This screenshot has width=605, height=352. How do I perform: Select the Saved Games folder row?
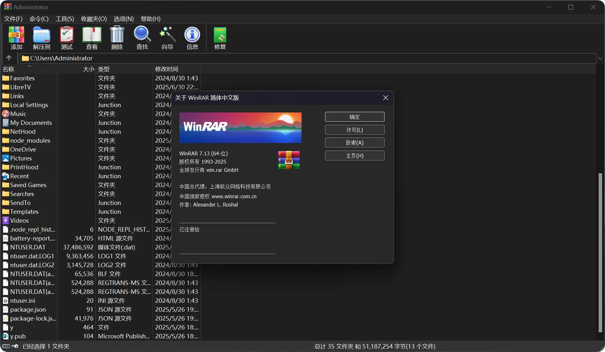coord(86,185)
